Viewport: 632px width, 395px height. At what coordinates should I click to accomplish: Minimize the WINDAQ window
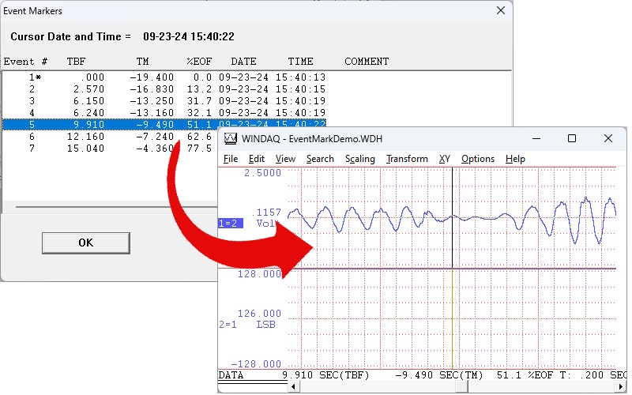click(536, 139)
